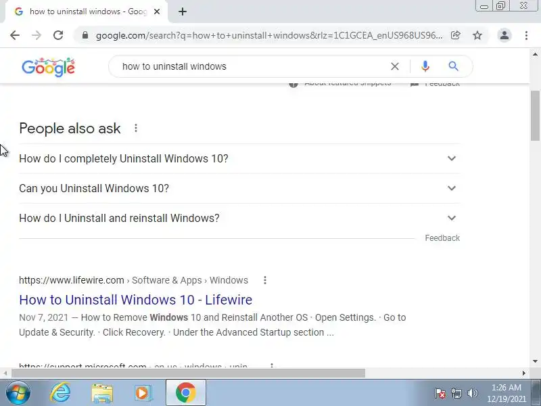
Task: Go to the Google homepage via logo
Action: [x=48, y=67]
